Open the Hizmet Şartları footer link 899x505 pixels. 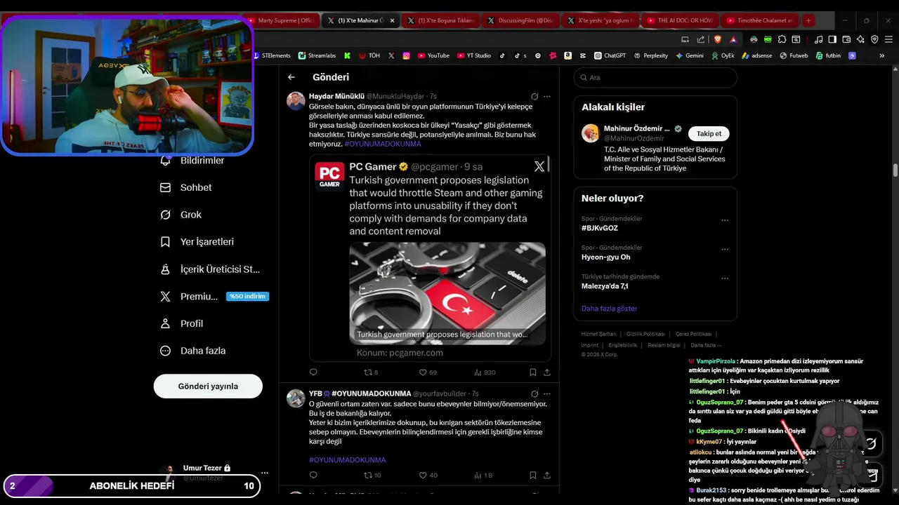click(x=598, y=334)
